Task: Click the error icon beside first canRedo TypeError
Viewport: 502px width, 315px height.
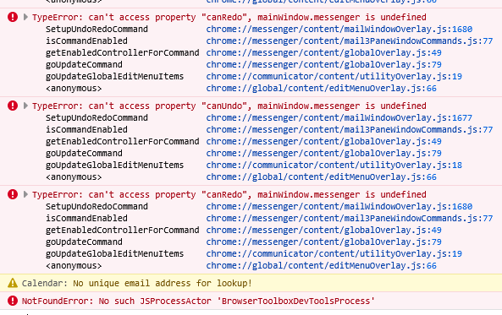Action: (x=13, y=17)
